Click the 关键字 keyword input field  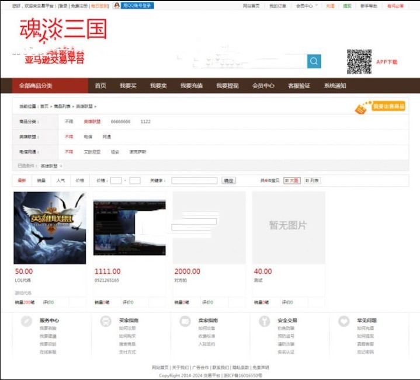click(195, 181)
